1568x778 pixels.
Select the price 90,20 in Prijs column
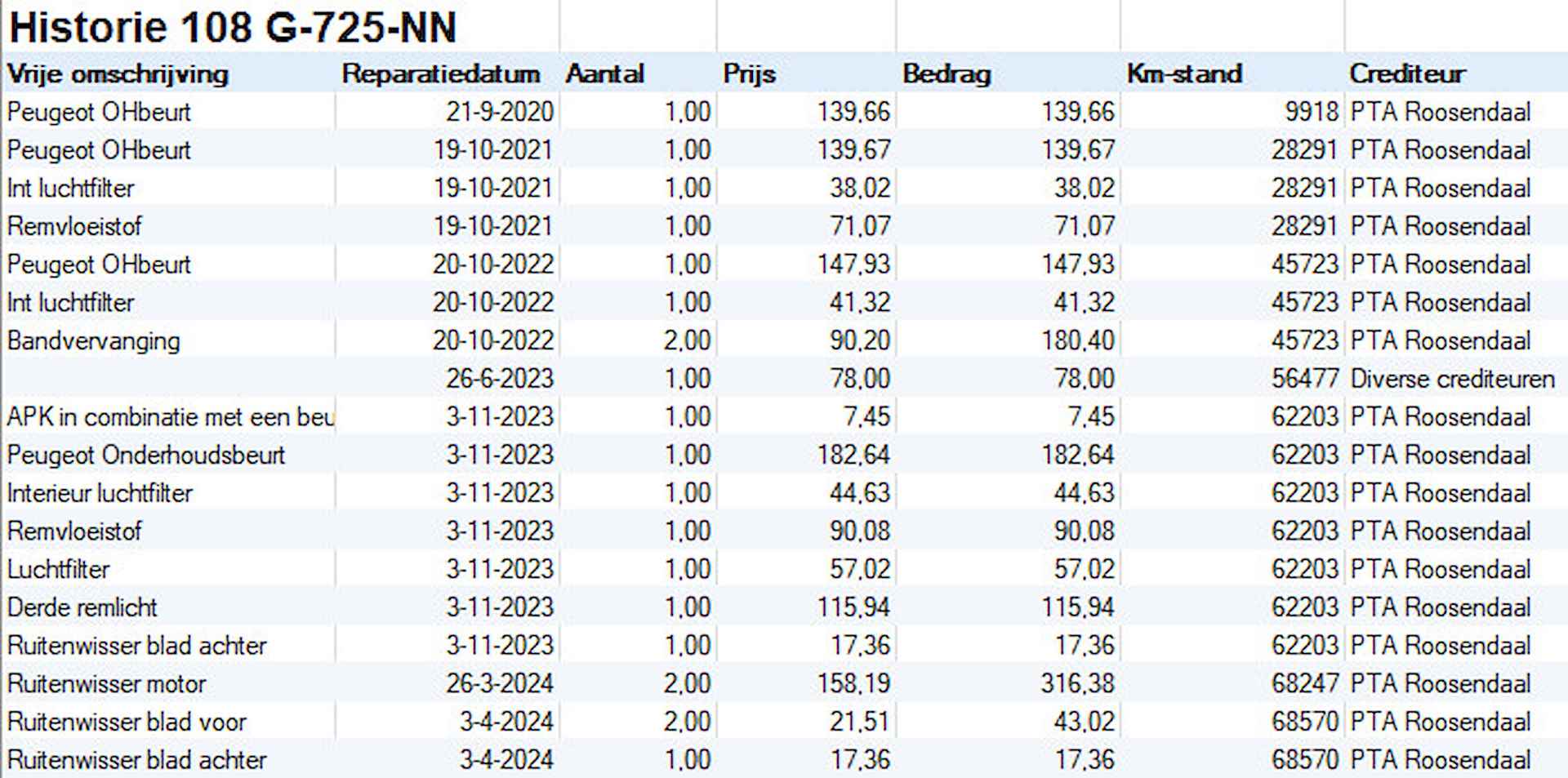tap(860, 340)
